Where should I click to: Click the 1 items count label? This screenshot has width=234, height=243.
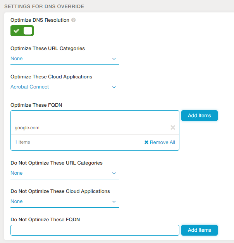(22, 142)
